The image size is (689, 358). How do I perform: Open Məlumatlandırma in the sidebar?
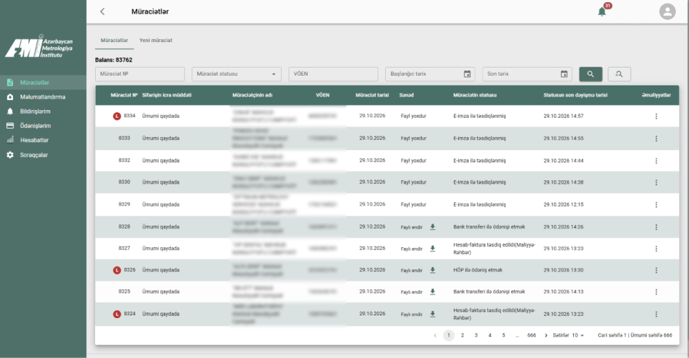[43, 96]
